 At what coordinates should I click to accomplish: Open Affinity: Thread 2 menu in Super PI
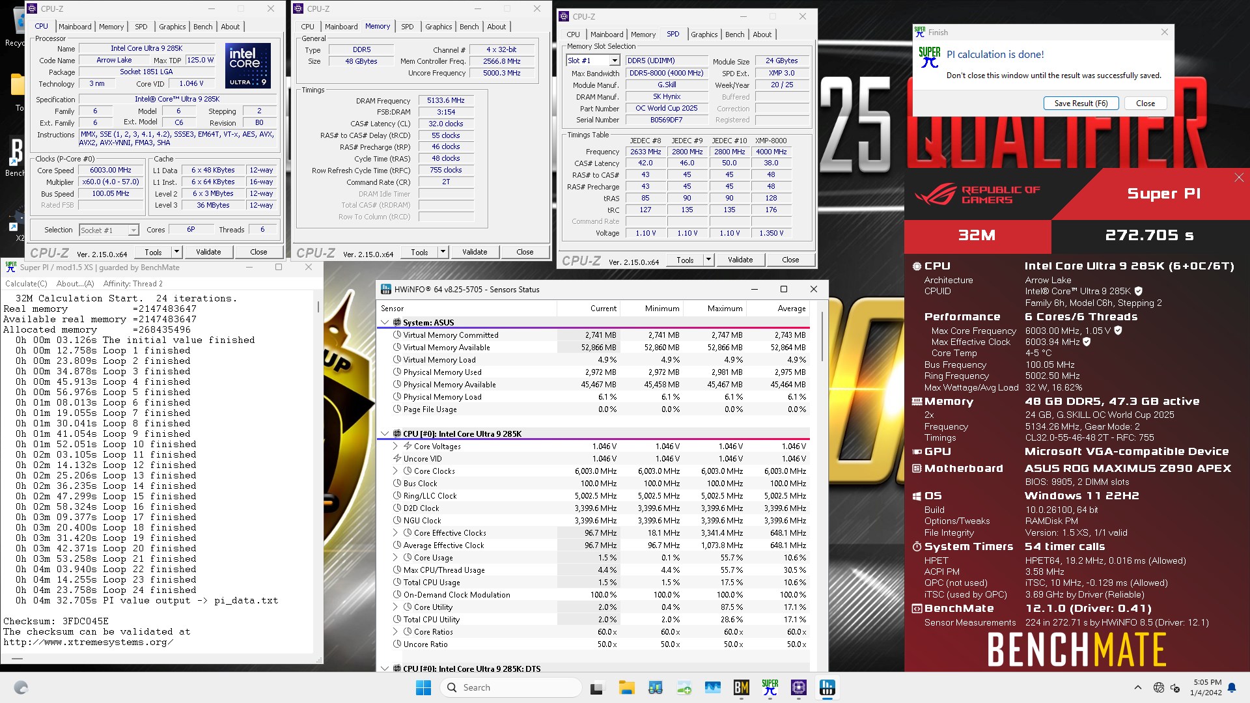pyautogui.click(x=133, y=284)
